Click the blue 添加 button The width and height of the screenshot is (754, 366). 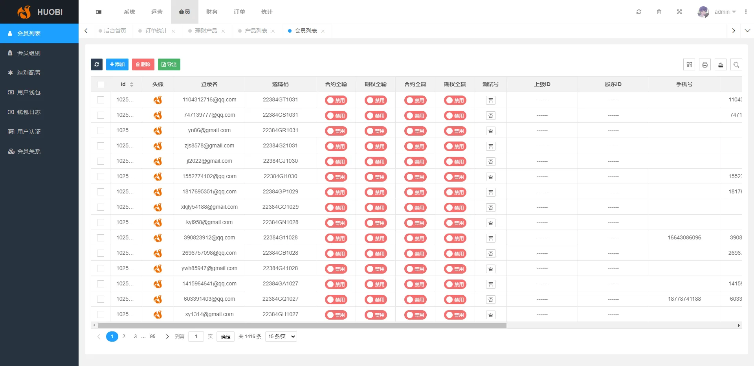117,64
